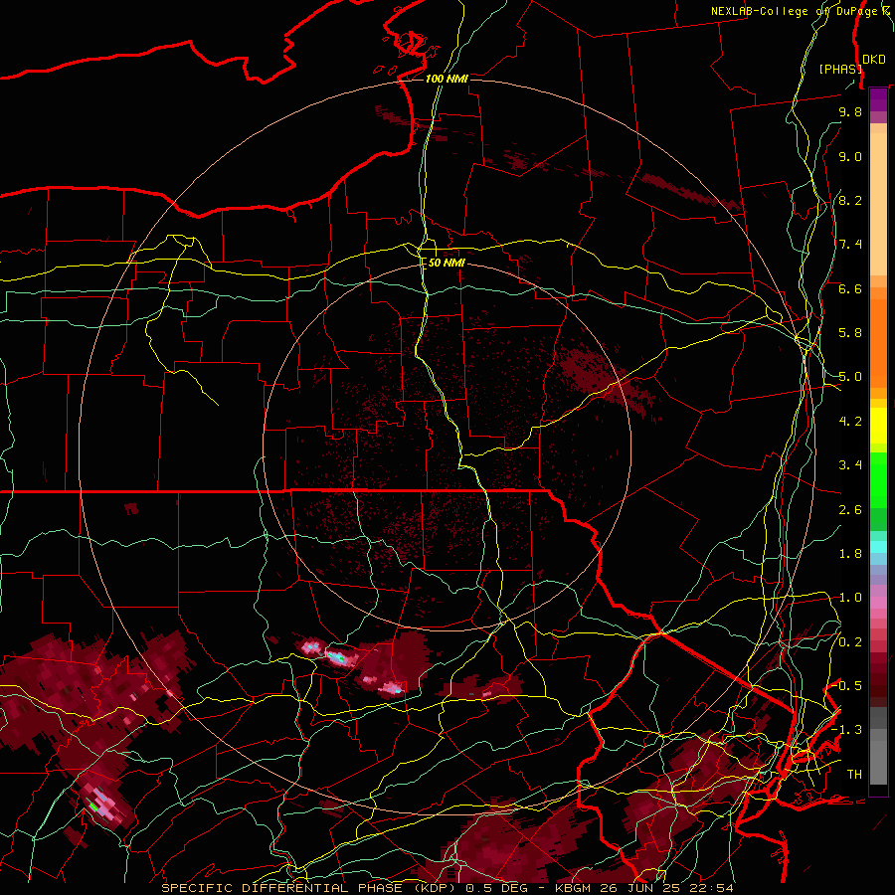Select the 8.2 scale label

click(850, 200)
